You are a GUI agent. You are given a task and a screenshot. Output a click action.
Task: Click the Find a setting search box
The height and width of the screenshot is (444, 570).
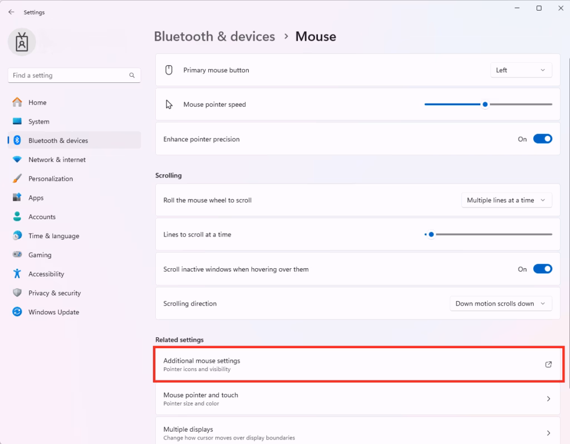(74, 75)
